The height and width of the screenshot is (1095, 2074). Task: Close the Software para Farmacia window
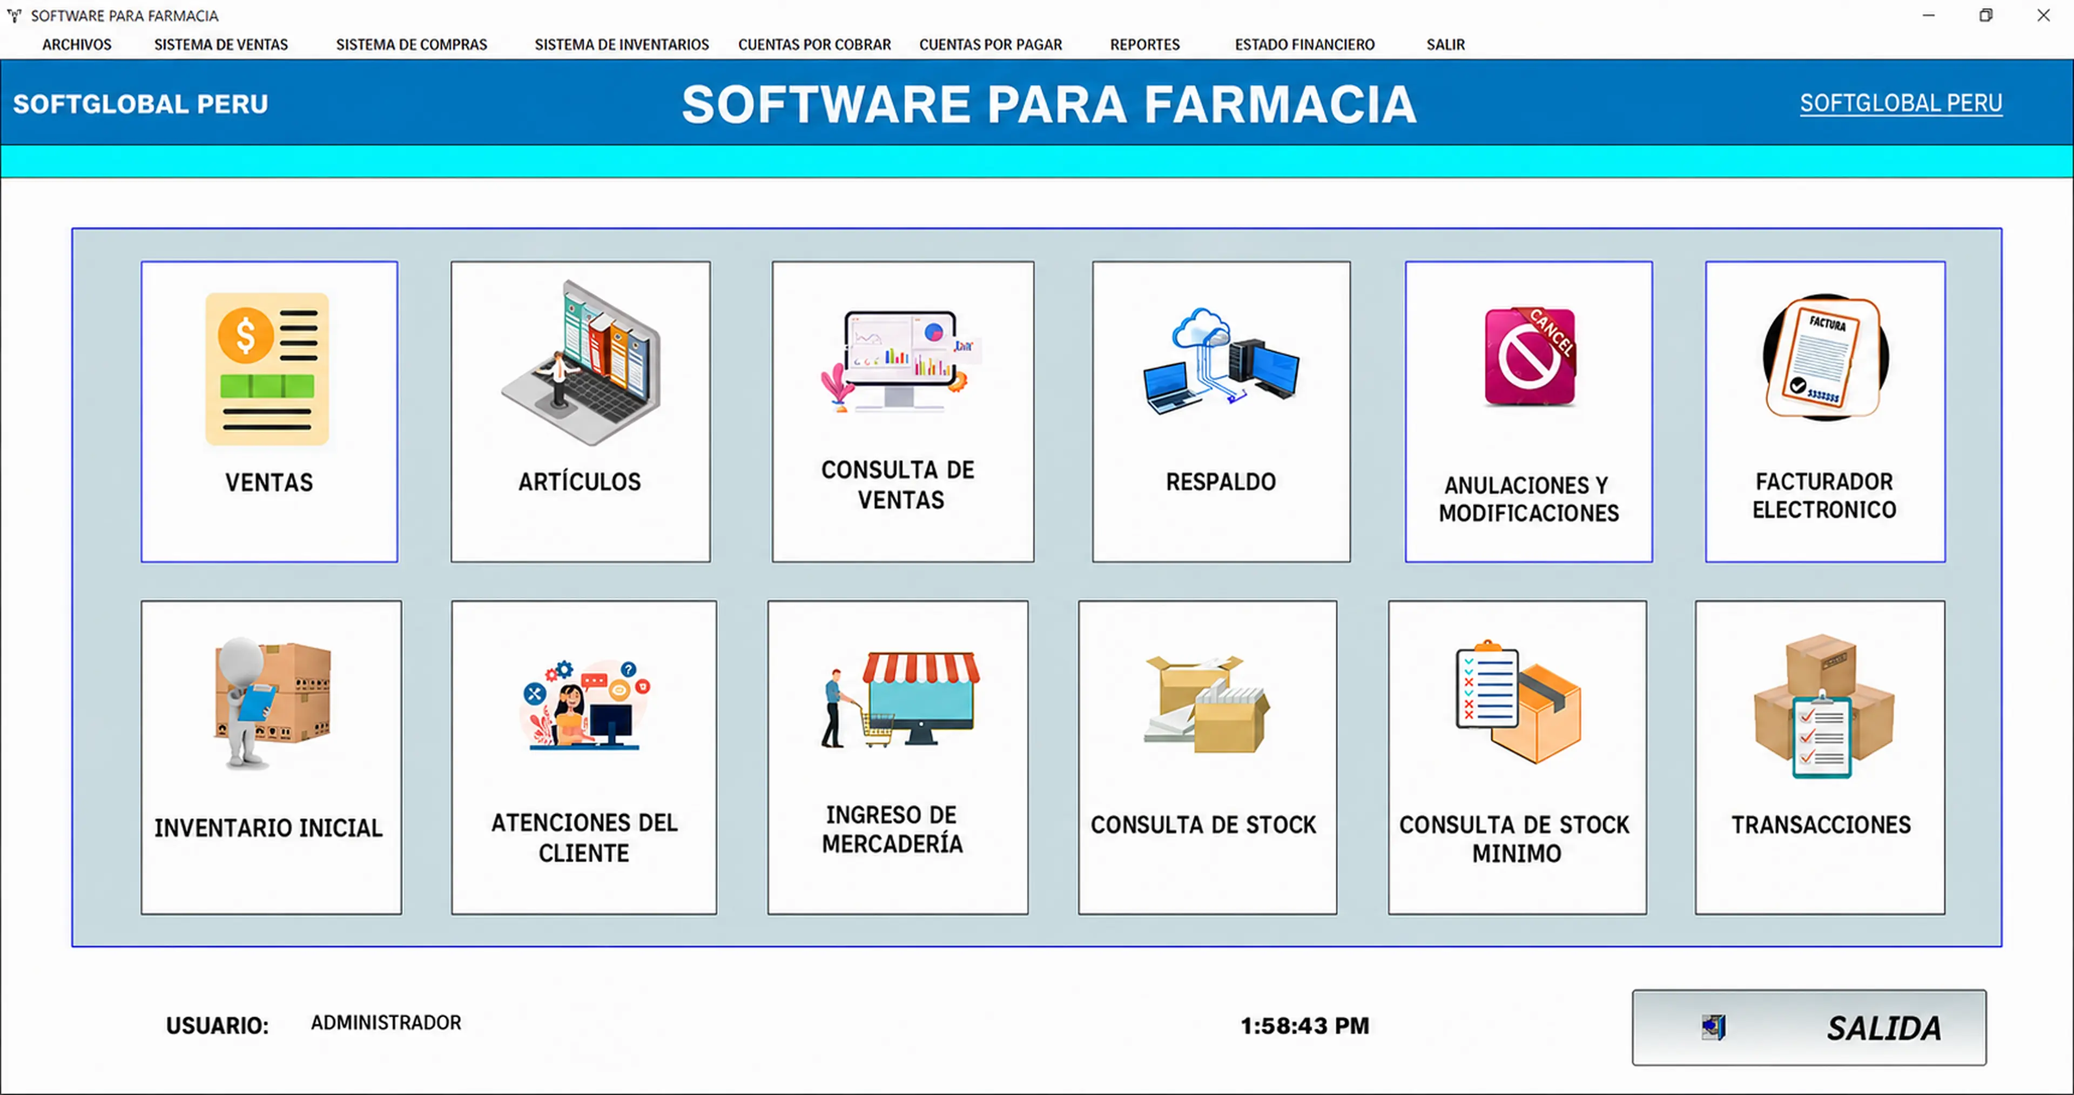click(x=2043, y=15)
